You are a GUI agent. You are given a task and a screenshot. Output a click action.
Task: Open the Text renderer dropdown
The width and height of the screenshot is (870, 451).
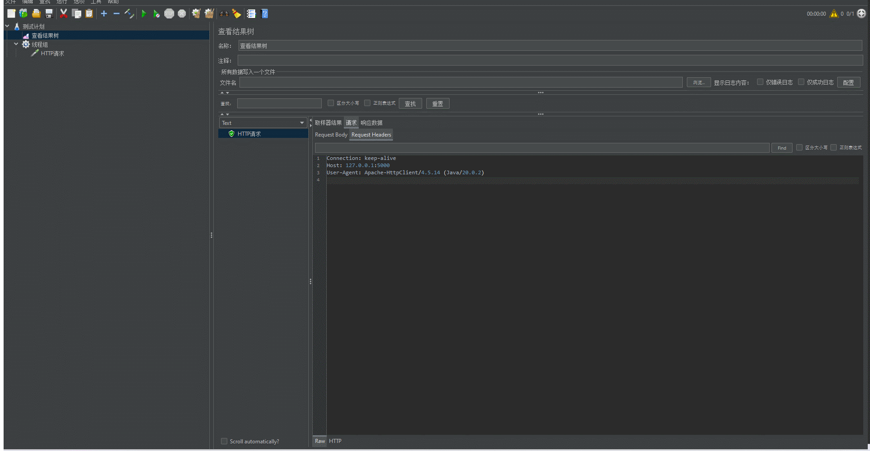click(263, 123)
